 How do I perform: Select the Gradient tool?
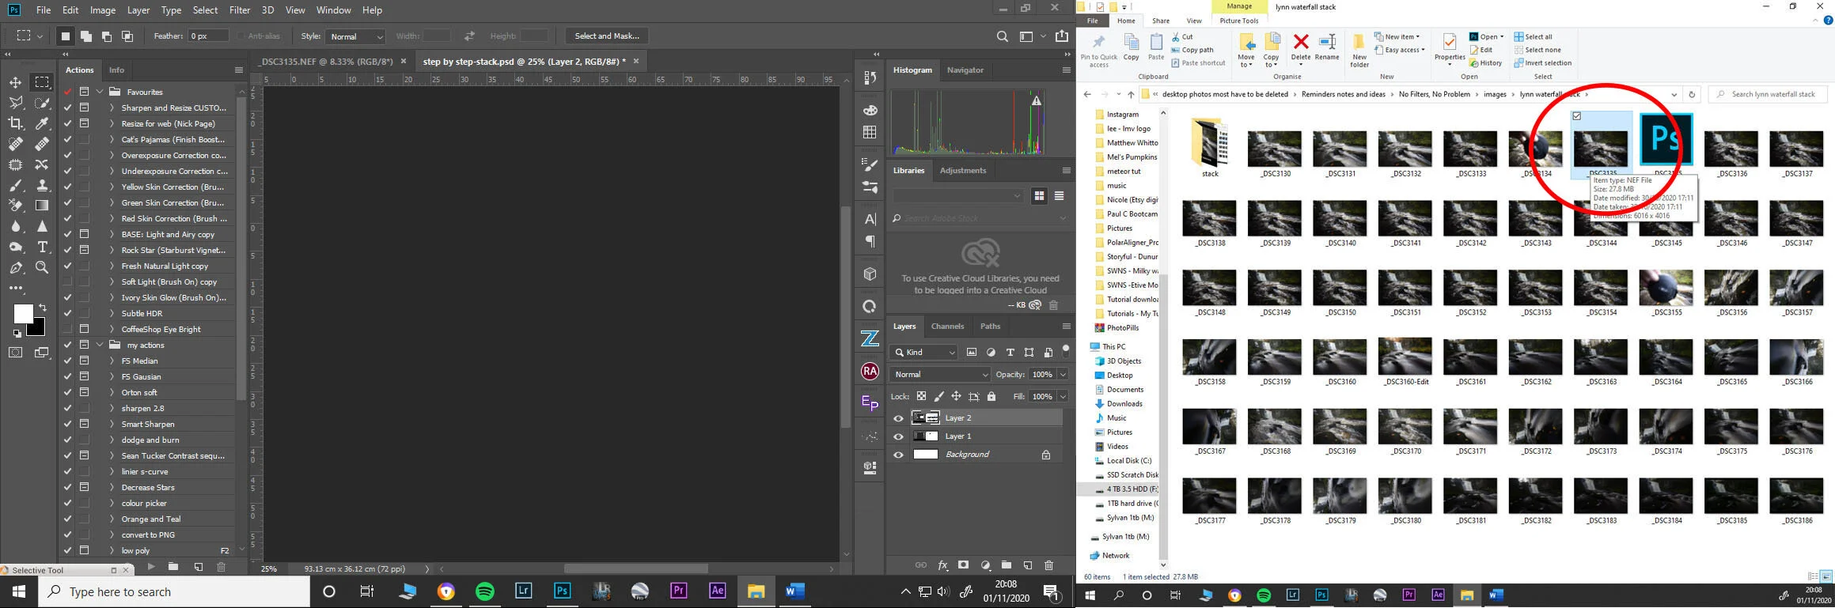[x=42, y=206]
